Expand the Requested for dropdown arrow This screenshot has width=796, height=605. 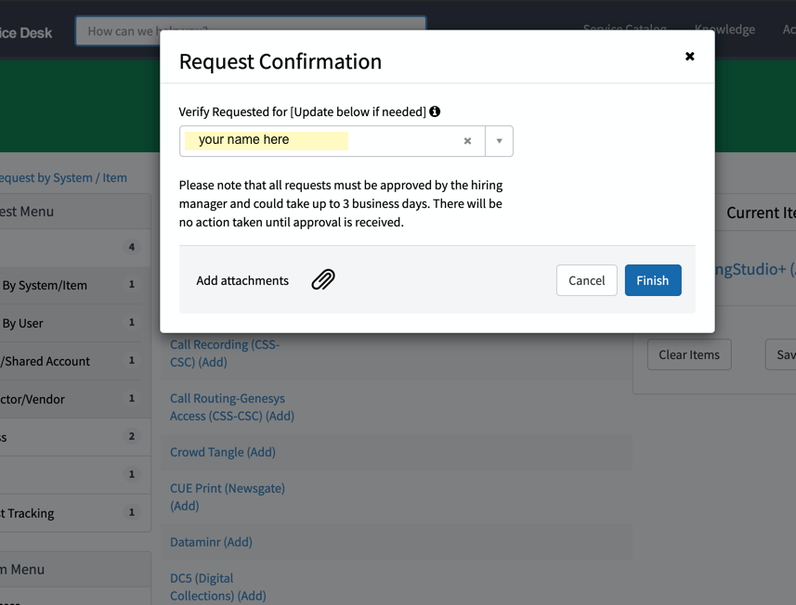click(499, 141)
